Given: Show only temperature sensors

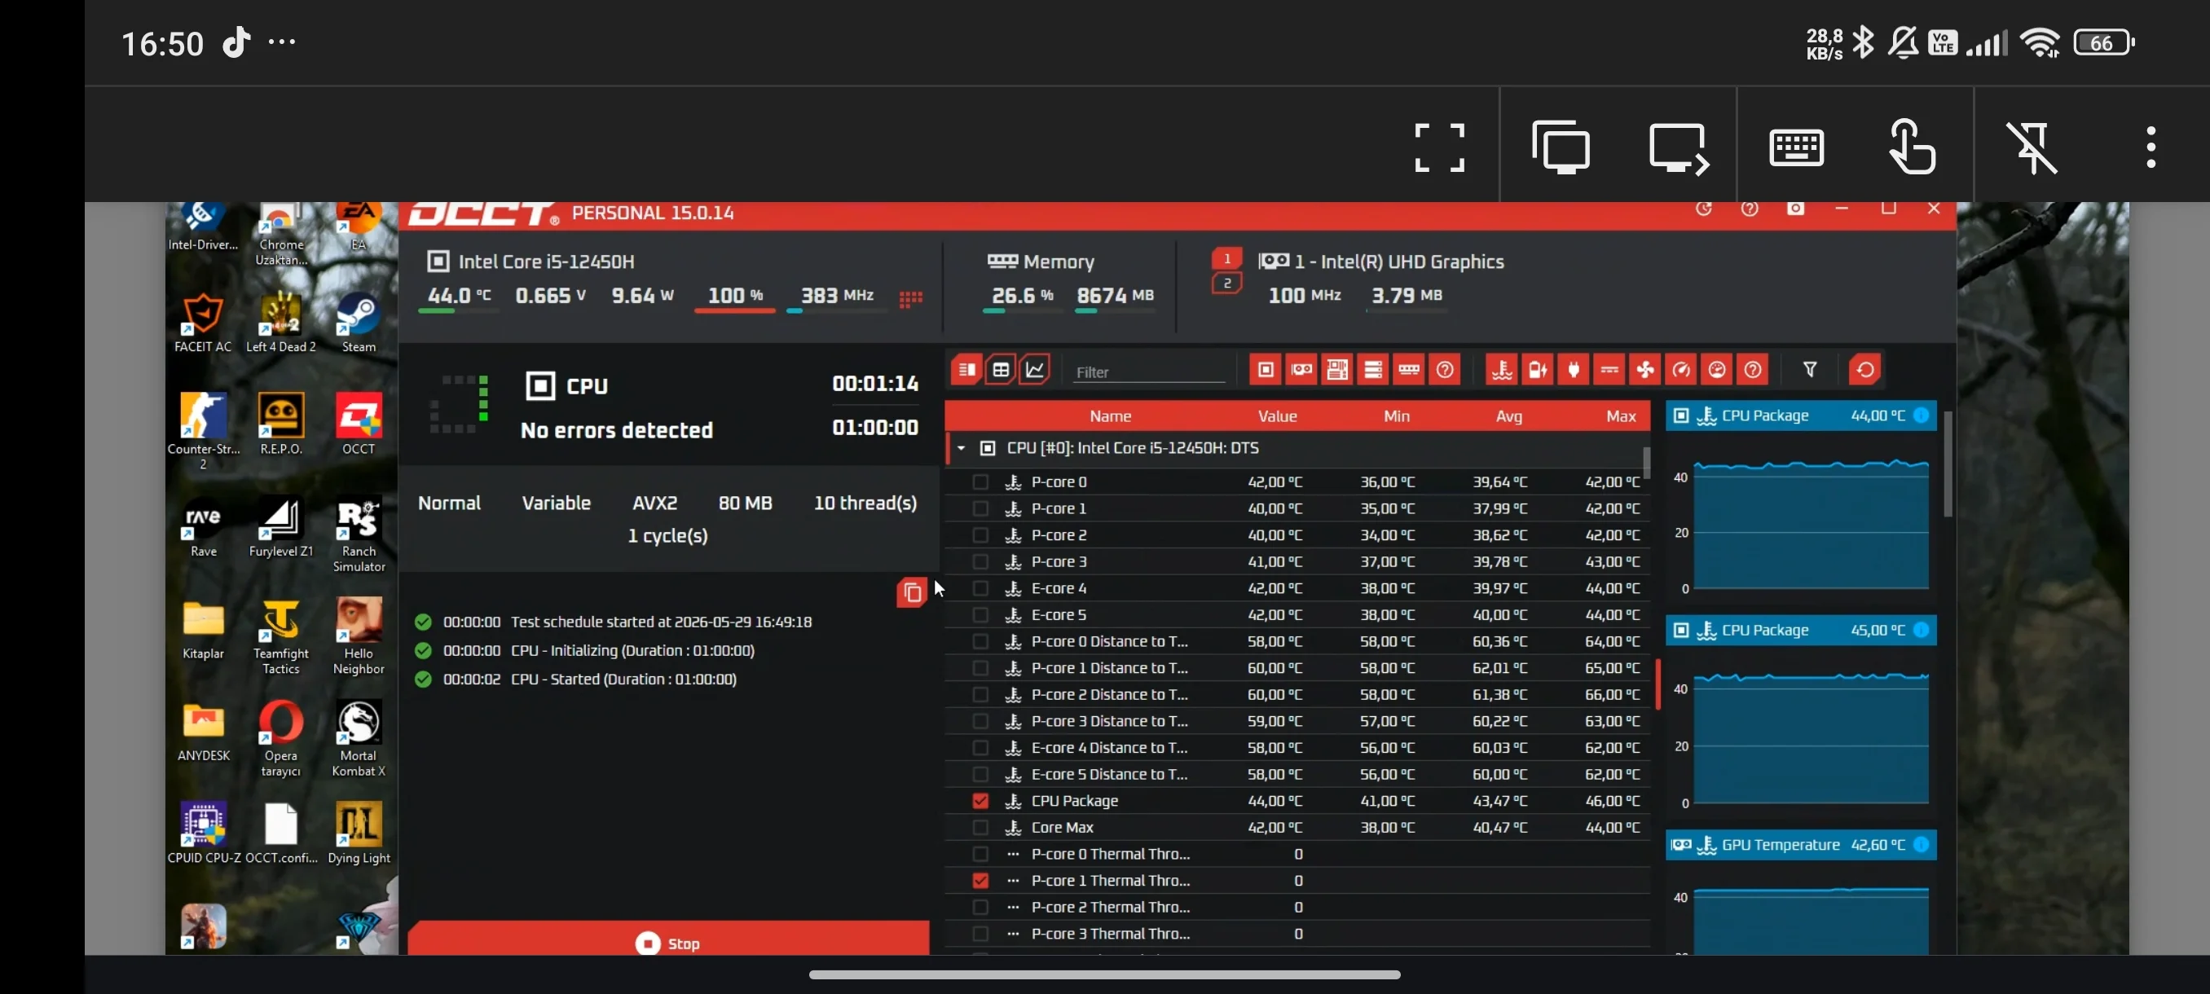Looking at the screenshot, I should tap(1501, 370).
